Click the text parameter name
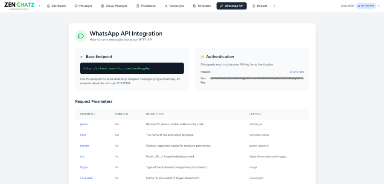The height and width of the screenshot is (184, 384). (x=83, y=135)
